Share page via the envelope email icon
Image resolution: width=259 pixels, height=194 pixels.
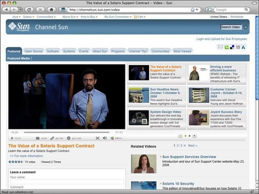pos(220,47)
